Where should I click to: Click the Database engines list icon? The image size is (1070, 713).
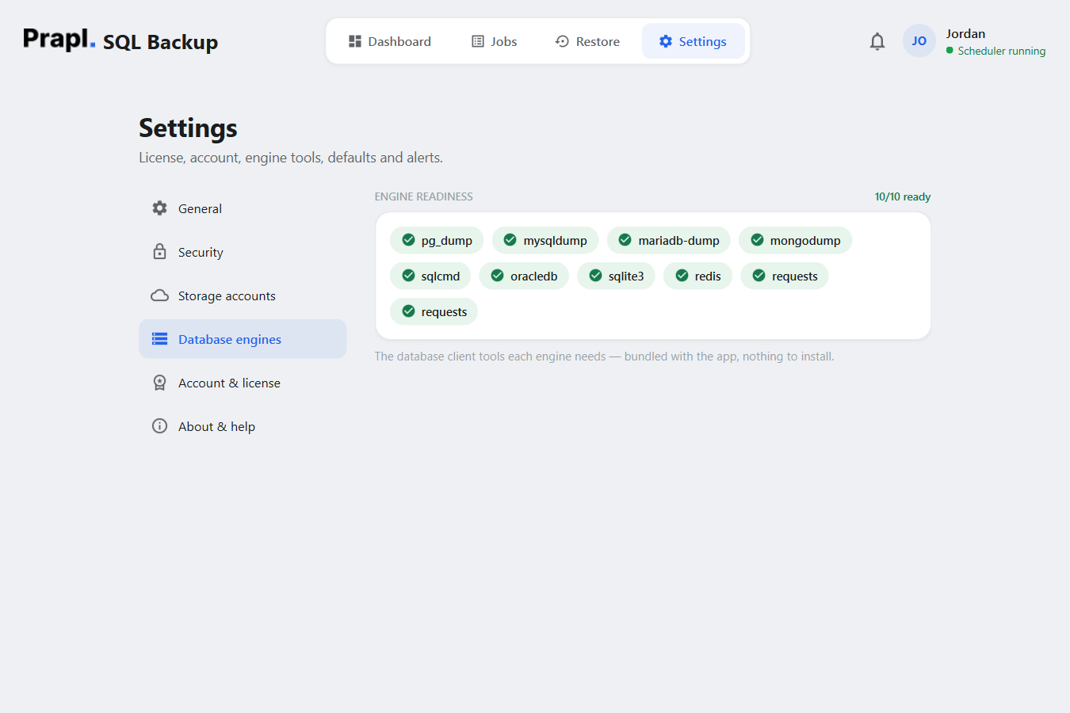159,339
